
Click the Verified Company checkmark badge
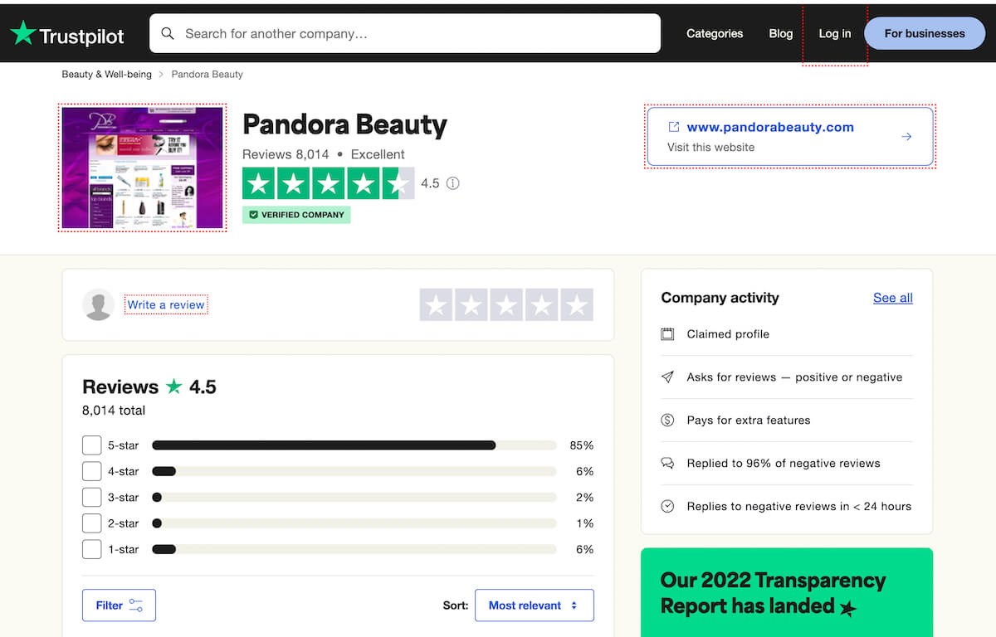[253, 214]
